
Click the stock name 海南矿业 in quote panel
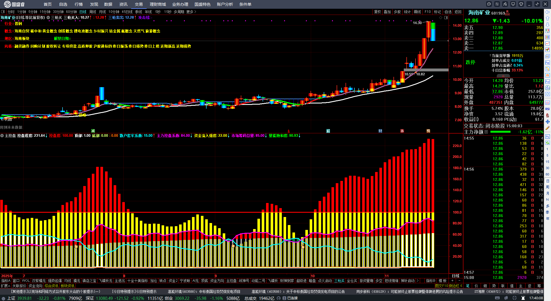[479, 13]
